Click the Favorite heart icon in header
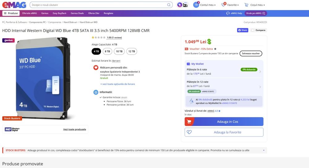This screenshot has width=309, height=168. tap(223, 5)
